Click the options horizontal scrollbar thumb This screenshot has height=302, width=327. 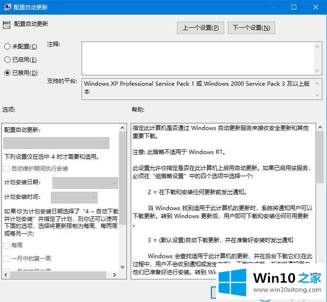pyautogui.click(x=58, y=275)
